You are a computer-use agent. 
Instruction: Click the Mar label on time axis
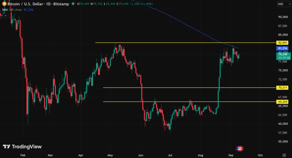point(50,155)
